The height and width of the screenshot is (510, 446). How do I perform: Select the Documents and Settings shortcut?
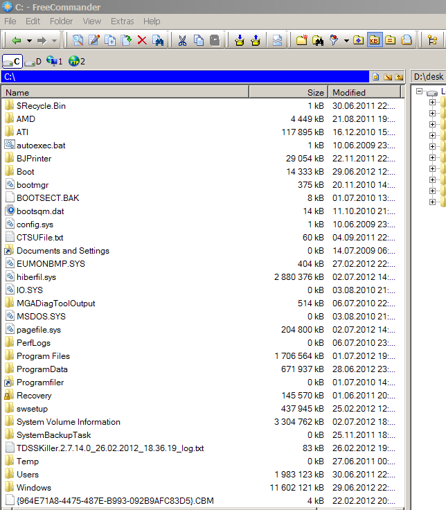point(63,251)
